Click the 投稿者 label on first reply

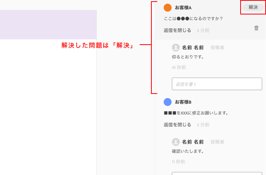point(217,48)
